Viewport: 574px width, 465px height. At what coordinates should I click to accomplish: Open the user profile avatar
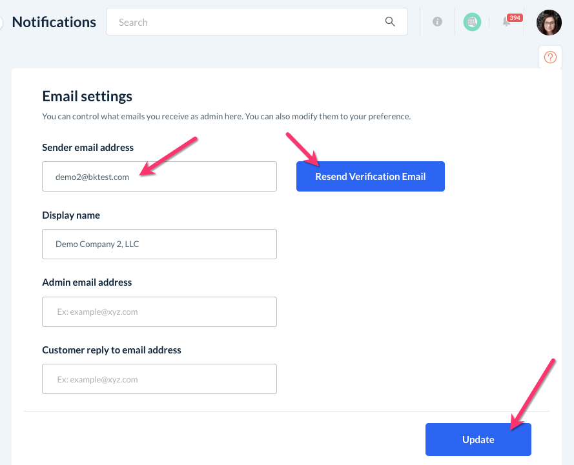click(x=549, y=22)
